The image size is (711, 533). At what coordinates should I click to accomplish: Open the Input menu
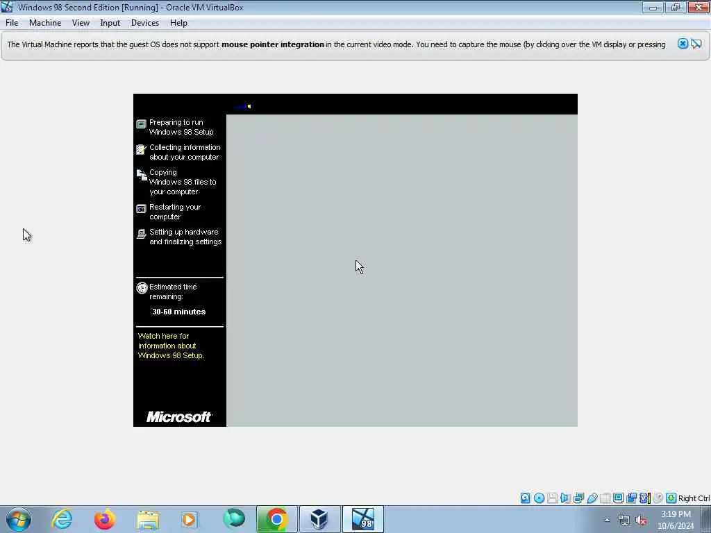pos(110,23)
